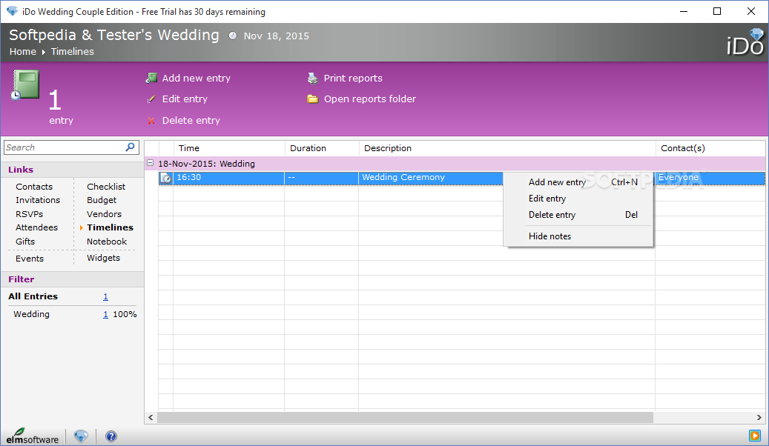Open the Notebook link
The image size is (769, 446).
click(107, 242)
